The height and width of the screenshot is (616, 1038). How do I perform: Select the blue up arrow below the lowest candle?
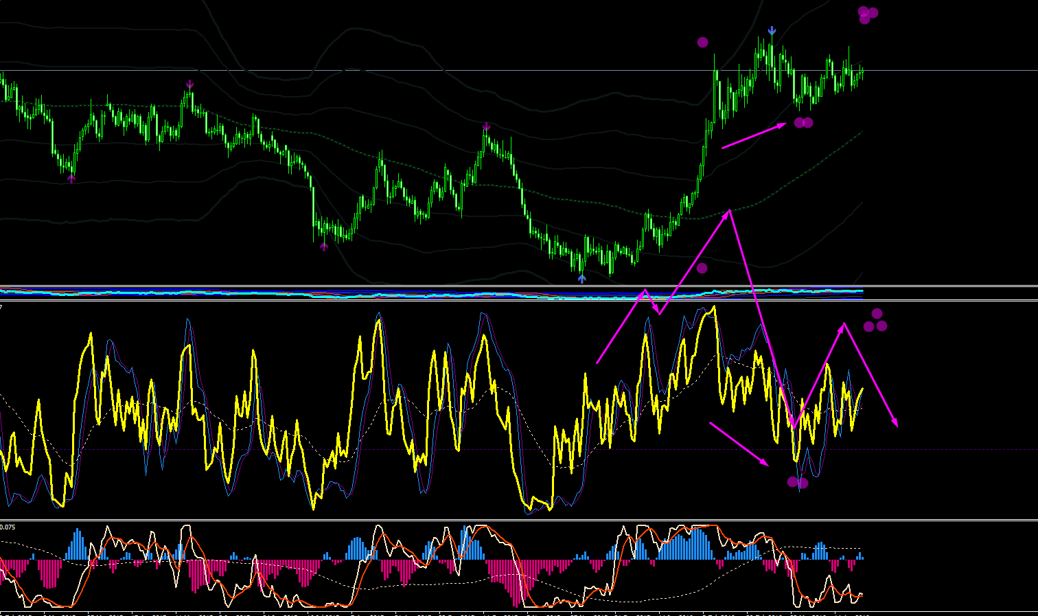pyautogui.click(x=582, y=278)
